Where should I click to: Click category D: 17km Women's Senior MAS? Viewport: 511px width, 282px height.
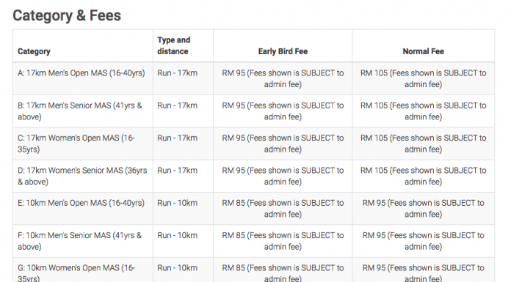tap(82, 176)
